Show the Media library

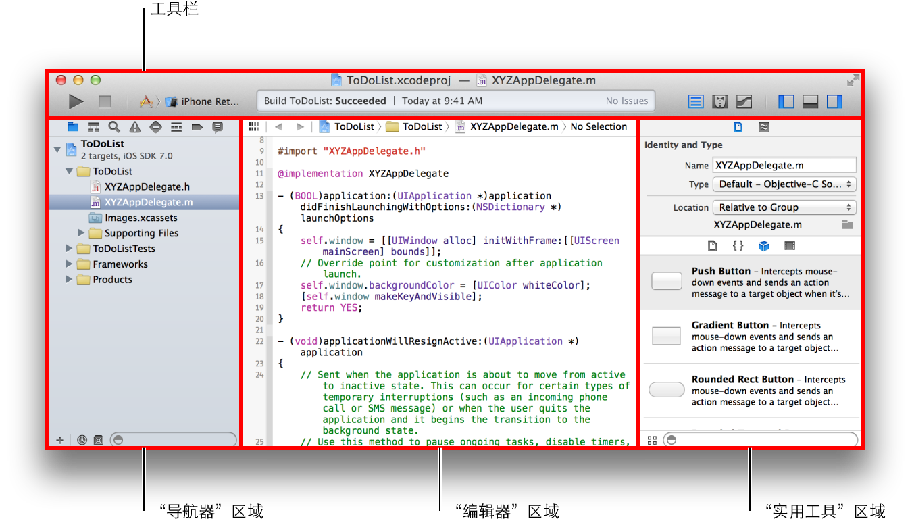click(789, 246)
